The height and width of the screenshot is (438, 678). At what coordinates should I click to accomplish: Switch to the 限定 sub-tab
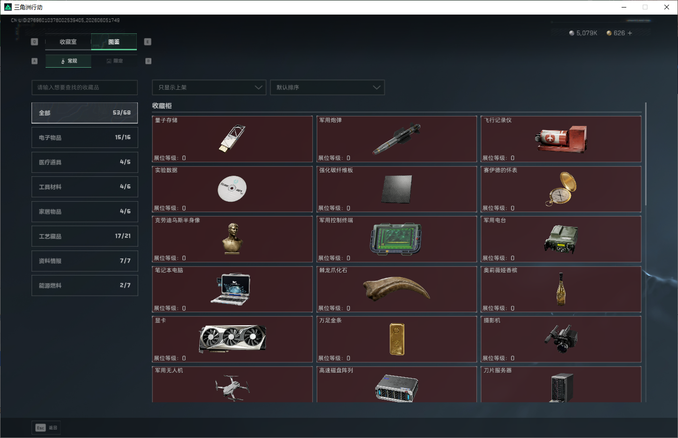(x=114, y=61)
